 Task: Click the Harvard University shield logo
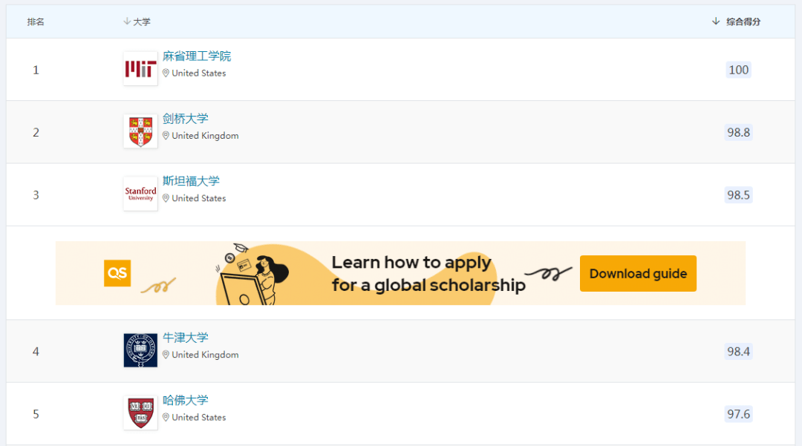140,413
